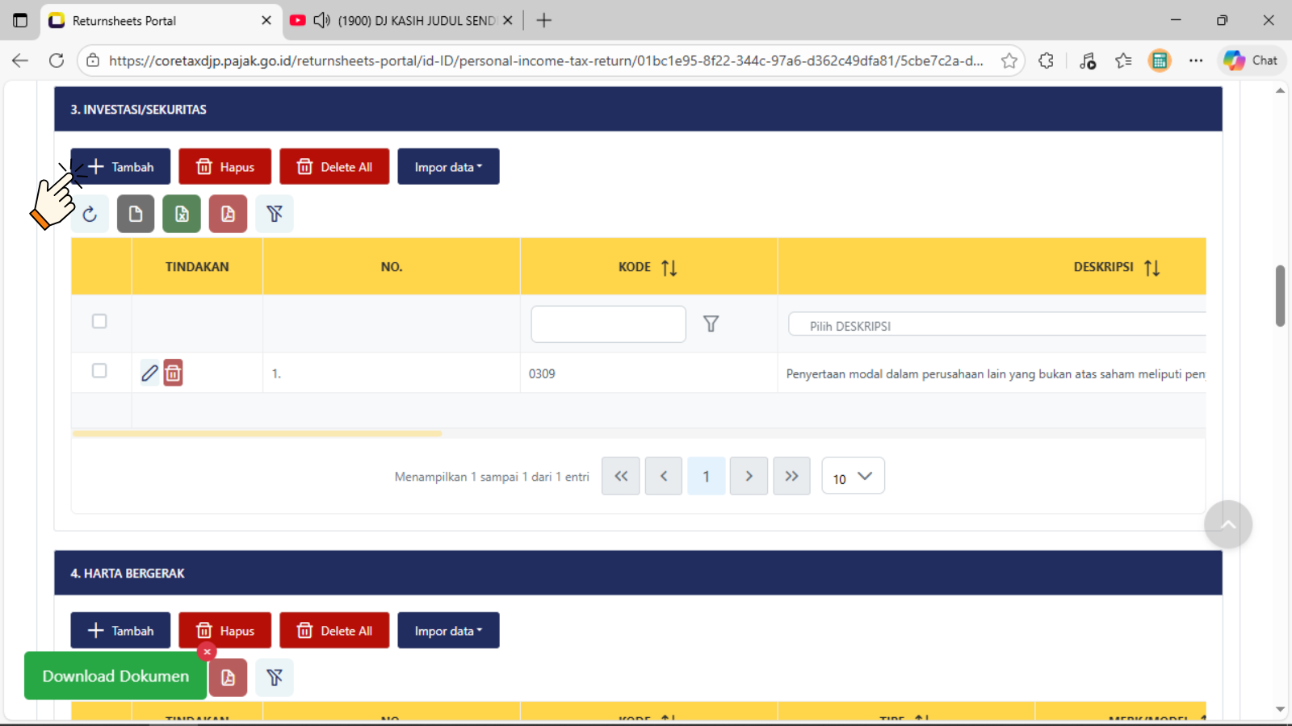Export Investasi table to Excel file
1292x726 pixels.
click(182, 214)
